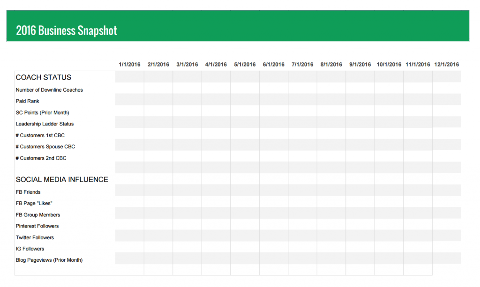The image size is (480, 287).
Task: Select the 1/1/2016 column header
Action: (129, 65)
